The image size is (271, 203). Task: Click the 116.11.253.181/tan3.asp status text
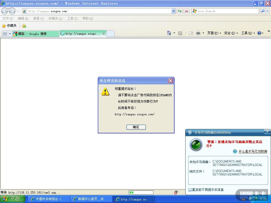point(34,192)
